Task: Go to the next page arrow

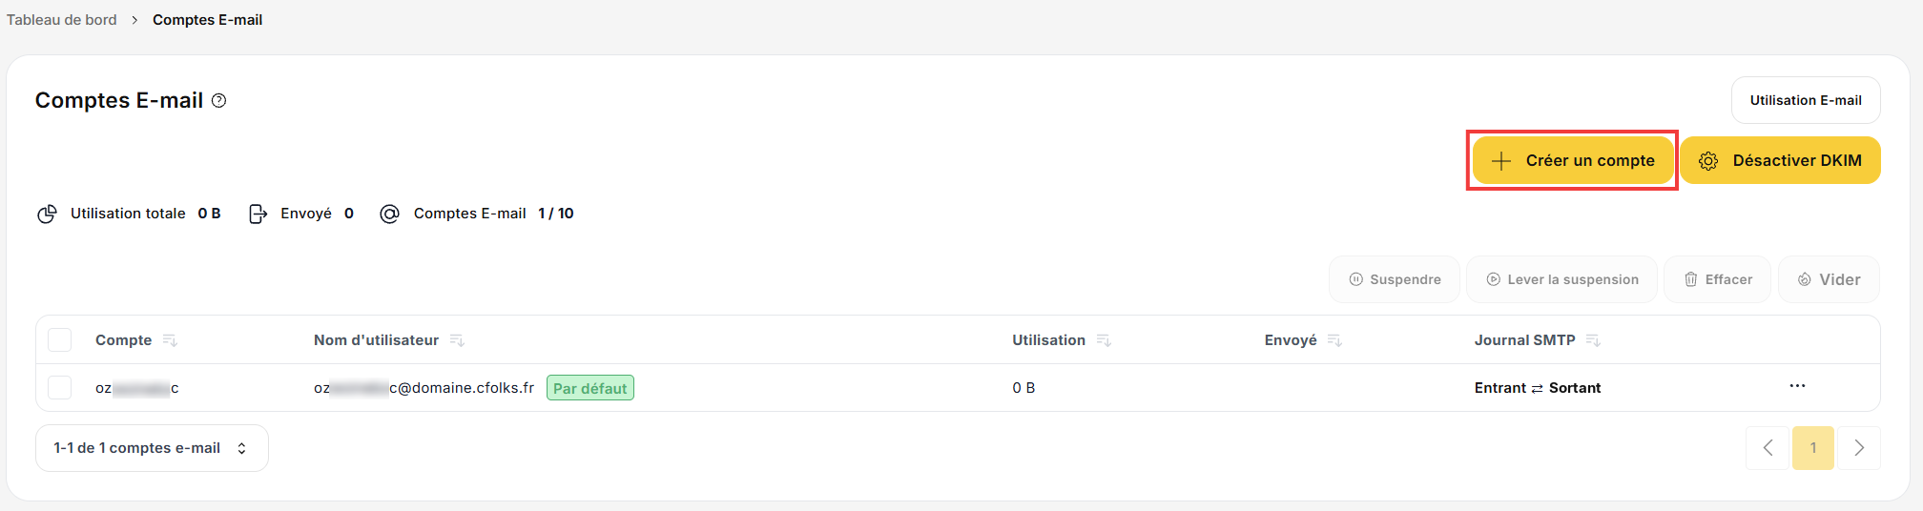Action: [1859, 448]
